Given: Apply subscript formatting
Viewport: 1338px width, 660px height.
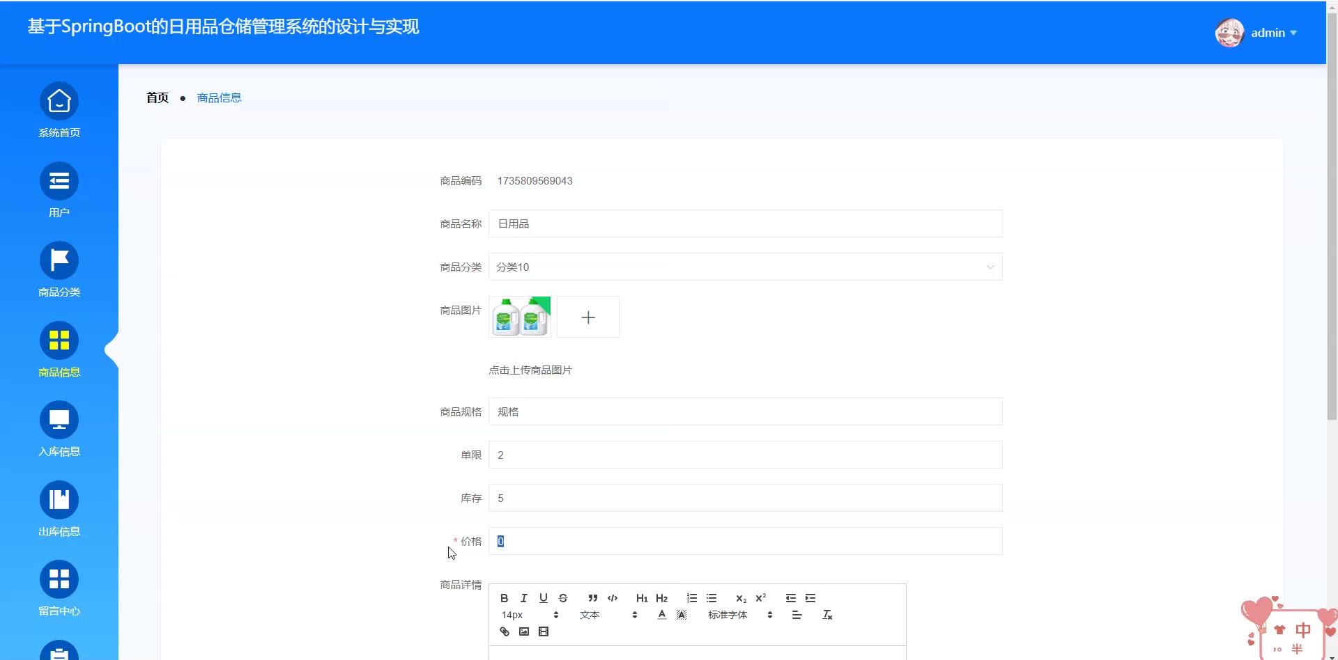Looking at the screenshot, I should [x=741, y=598].
